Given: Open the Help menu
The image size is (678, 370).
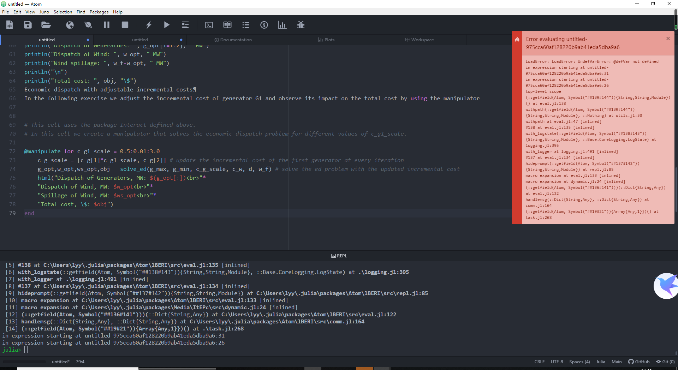Looking at the screenshot, I should [x=118, y=12].
